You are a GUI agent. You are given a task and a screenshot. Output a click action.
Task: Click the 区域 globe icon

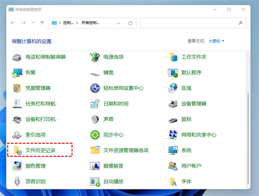click(173, 88)
